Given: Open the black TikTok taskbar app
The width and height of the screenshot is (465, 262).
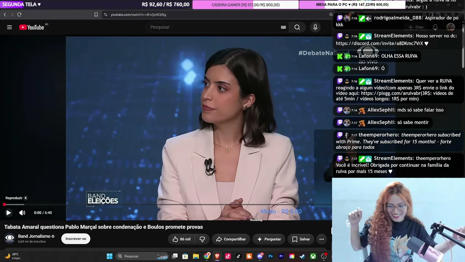Looking at the screenshot, I should (x=238, y=256).
